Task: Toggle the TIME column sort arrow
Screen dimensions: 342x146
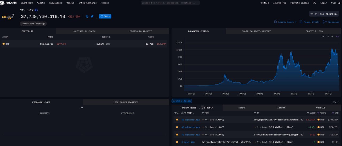Action: (x=194, y=113)
